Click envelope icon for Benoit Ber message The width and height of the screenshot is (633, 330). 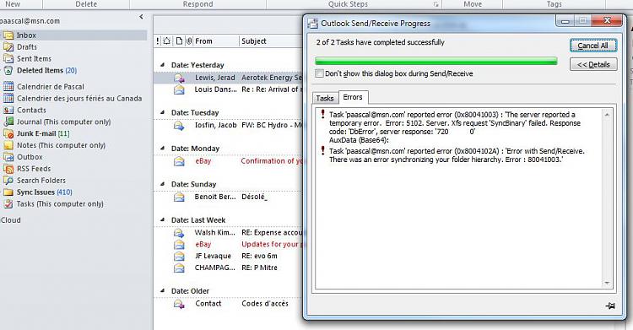[x=179, y=197]
